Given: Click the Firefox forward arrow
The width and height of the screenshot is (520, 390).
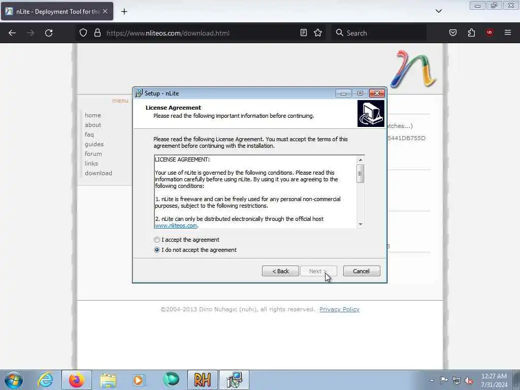Looking at the screenshot, I should pos(30,33).
